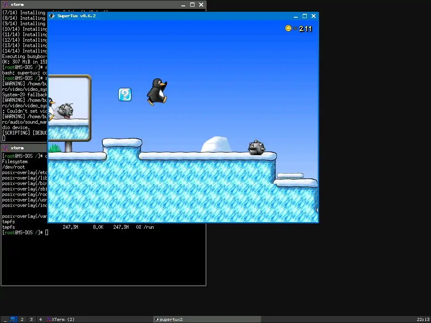Click the "(7/14) Installing" line in xterm

coord(24,13)
